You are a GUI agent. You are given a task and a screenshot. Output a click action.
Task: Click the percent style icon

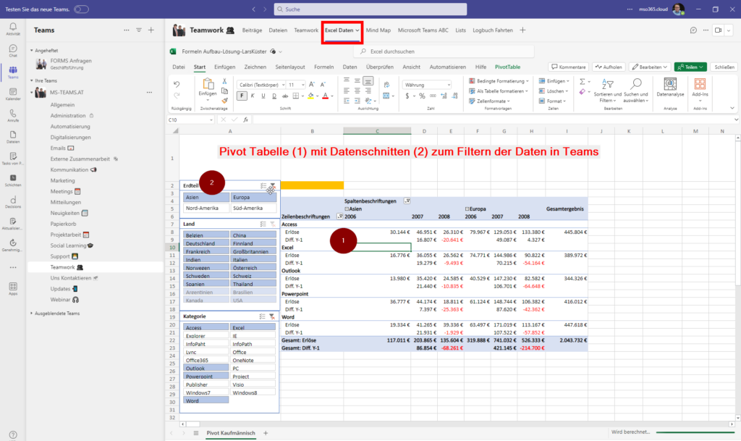(x=422, y=96)
